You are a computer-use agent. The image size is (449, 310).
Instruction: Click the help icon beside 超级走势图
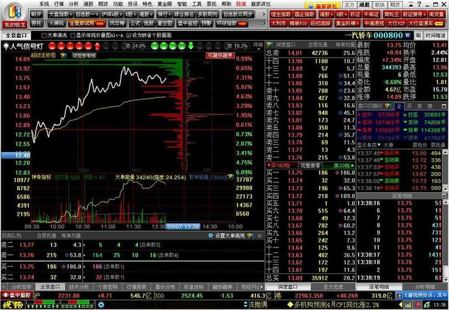click(x=64, y=56)
